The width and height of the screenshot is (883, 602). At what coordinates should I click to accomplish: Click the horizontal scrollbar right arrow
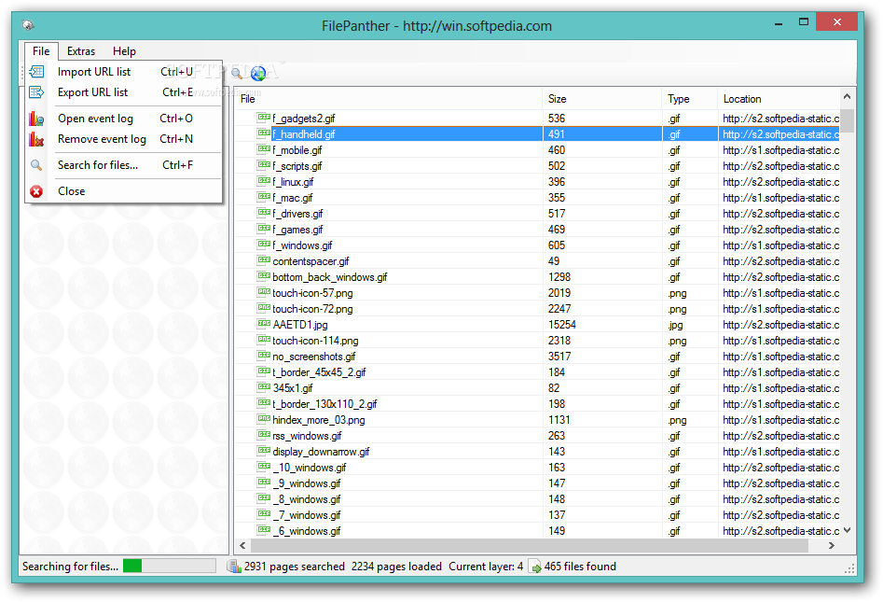click(x=831, y=546)
